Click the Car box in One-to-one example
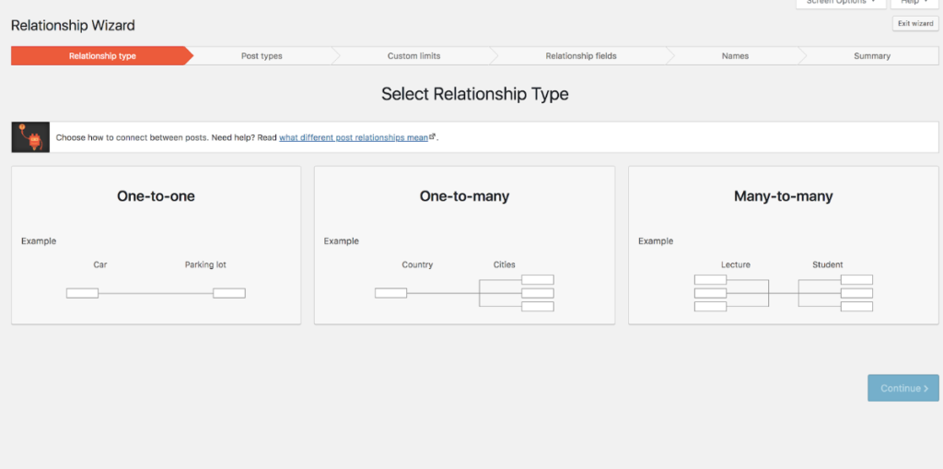 tap(82, 293)
